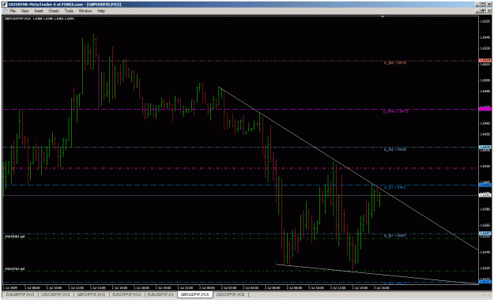Open the Help menu

101,11
